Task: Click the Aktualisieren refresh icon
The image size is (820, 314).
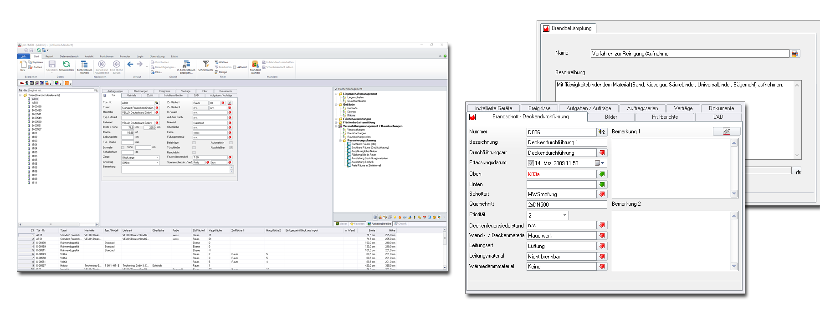Action: click(x=66, y=65)
